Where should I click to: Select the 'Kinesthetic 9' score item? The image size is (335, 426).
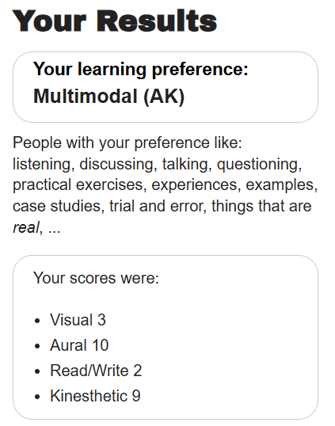click(95, 396)
